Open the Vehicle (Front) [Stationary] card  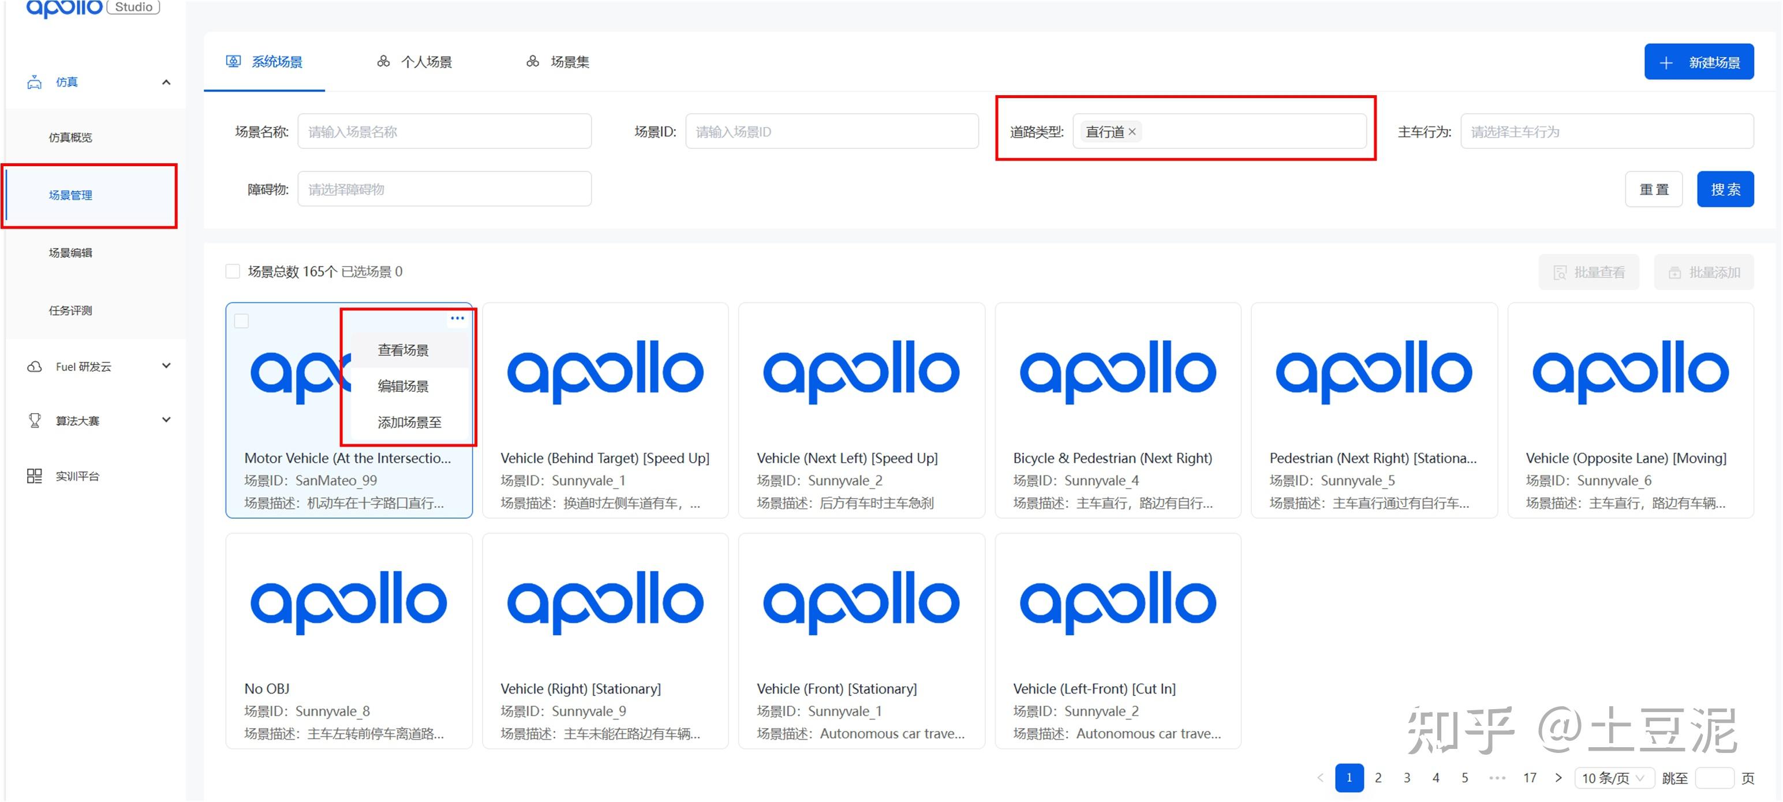[862, 641]
